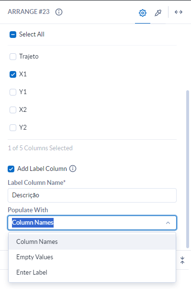The image size is (191, 289).
Task: Open the settings gear tab
Action: pyautogui.click(x=143, y=13)
